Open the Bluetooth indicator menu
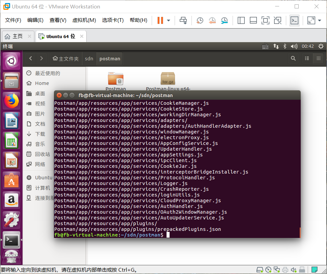Viewport: 327px width, 274px height. (x=285, y=46)
